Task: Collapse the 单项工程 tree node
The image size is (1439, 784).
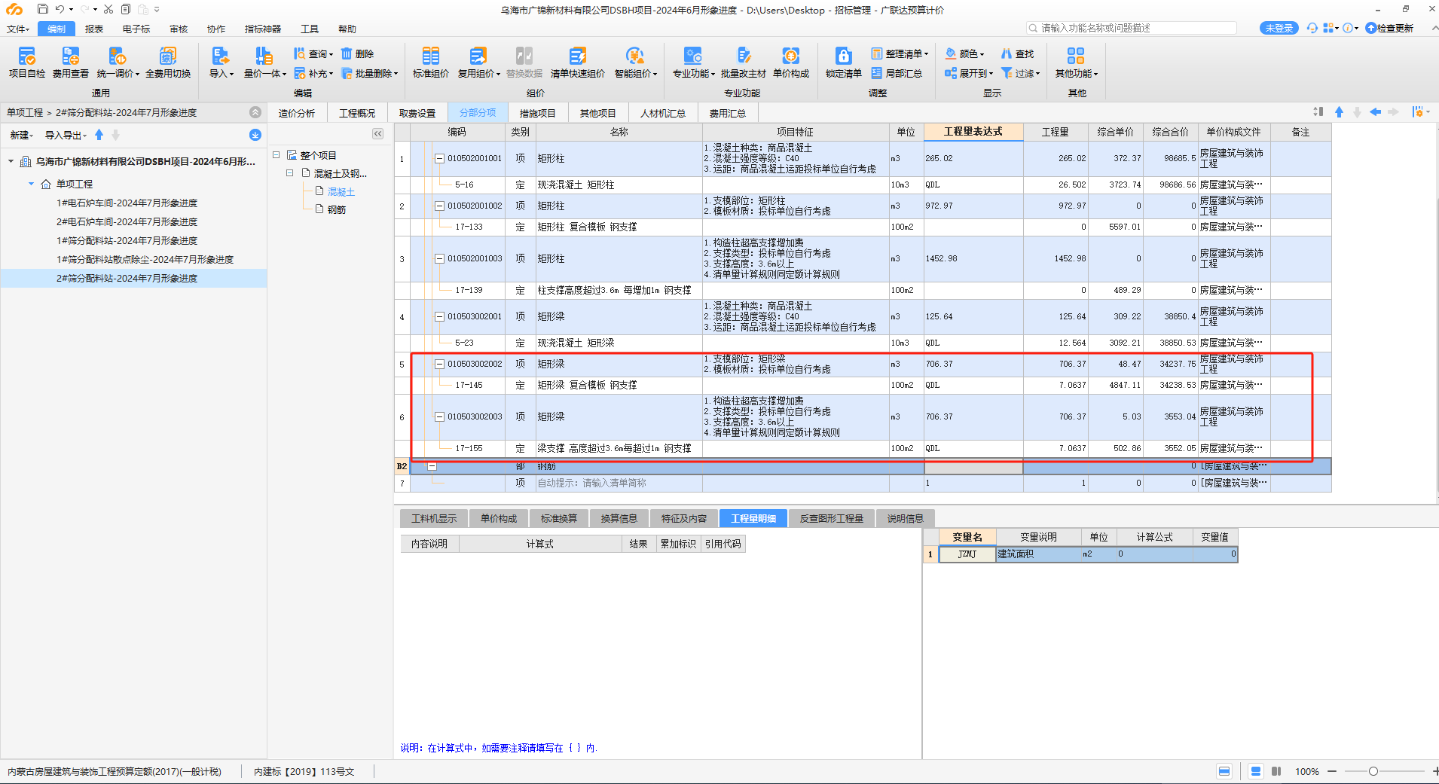Action: [x=31, y=184]
